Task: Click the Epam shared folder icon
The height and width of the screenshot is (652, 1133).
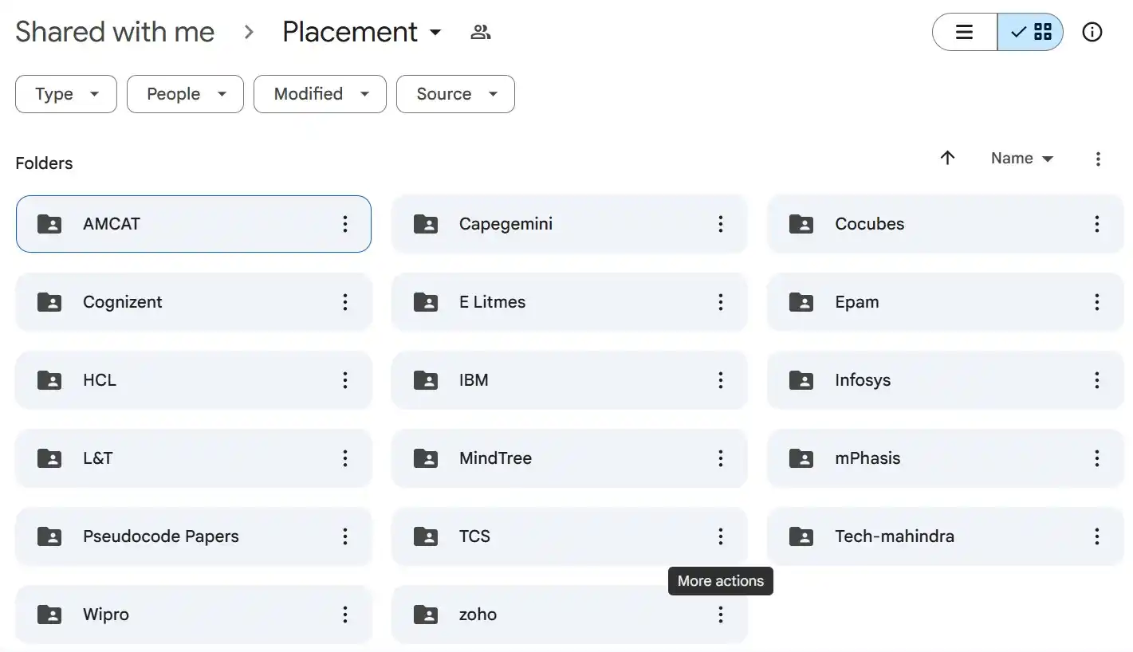Action: pos(801,302)
